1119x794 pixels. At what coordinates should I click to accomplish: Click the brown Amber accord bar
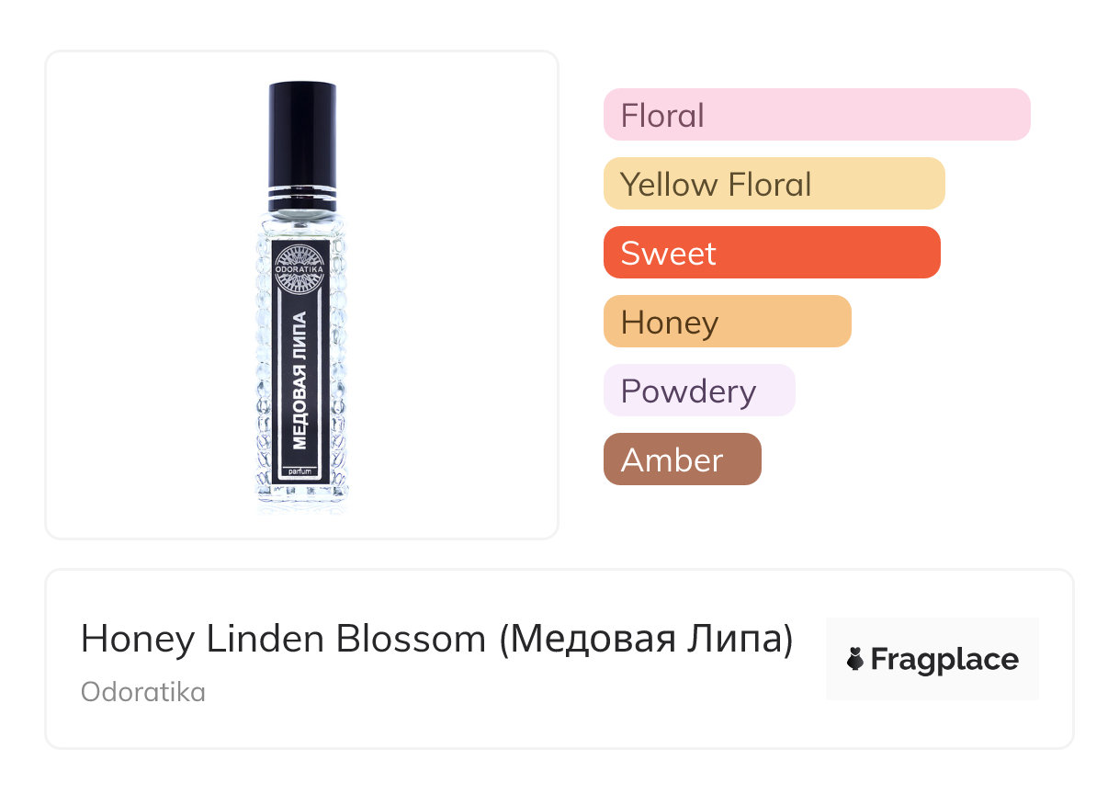tap(682, 459)
